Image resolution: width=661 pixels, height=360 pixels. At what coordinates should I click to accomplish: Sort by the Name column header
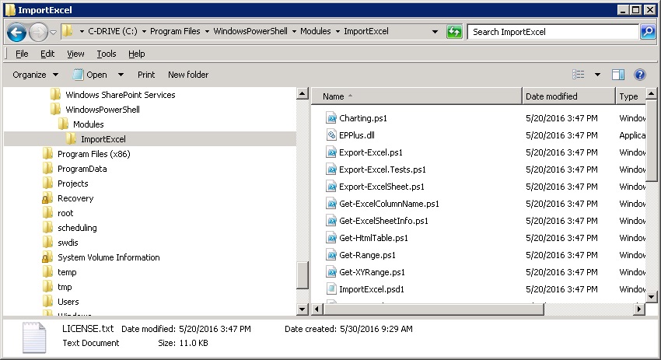coord(417,96)
